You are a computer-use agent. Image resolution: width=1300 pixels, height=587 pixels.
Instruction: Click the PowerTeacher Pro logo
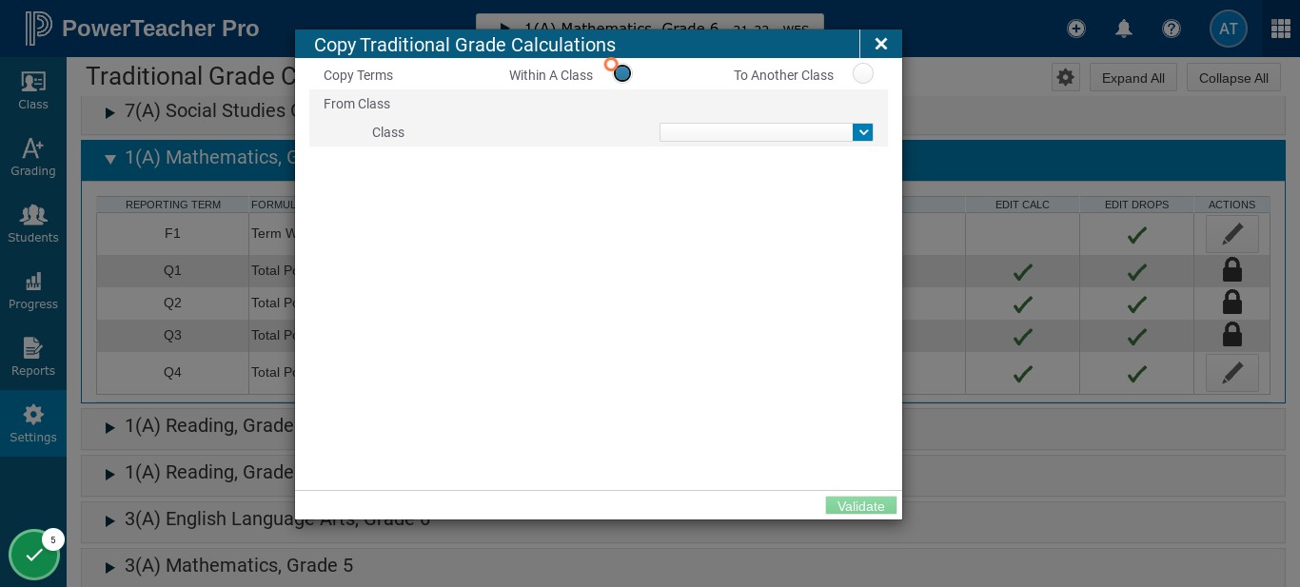point(142,29)
